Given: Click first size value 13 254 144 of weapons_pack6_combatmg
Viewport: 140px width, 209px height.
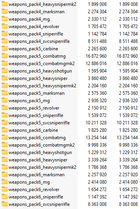Looking at the screenshot, I should [x=96, y=138].
